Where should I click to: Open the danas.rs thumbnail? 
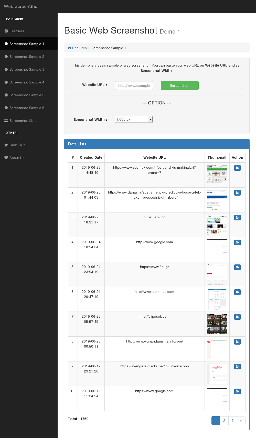pos(217,200)
